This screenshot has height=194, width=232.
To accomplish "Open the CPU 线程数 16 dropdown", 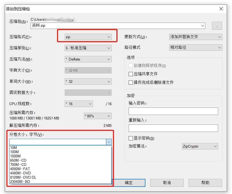I will [x=79, y=104].
